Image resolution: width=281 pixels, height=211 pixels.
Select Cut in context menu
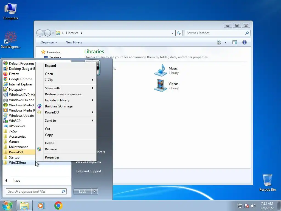(x=66, y=129)
